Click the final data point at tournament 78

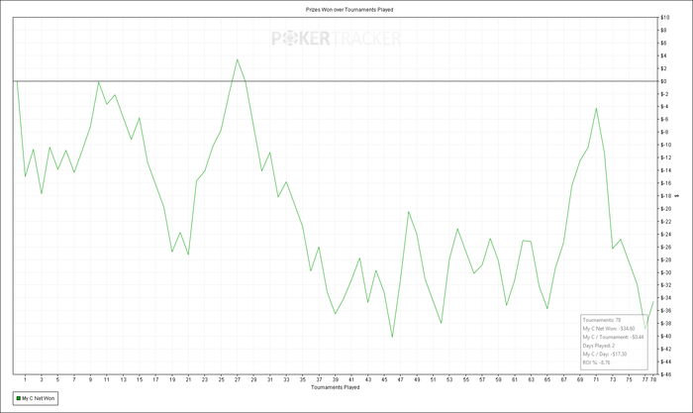pyautogui.click(x=652, y=302)
